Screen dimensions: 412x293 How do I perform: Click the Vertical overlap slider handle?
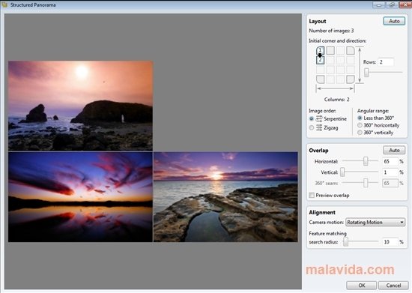(x=342, y=172)
